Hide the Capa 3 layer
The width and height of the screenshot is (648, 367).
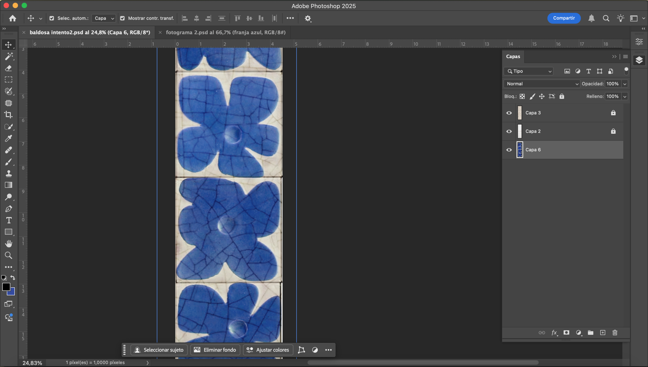tap(509, 113)
